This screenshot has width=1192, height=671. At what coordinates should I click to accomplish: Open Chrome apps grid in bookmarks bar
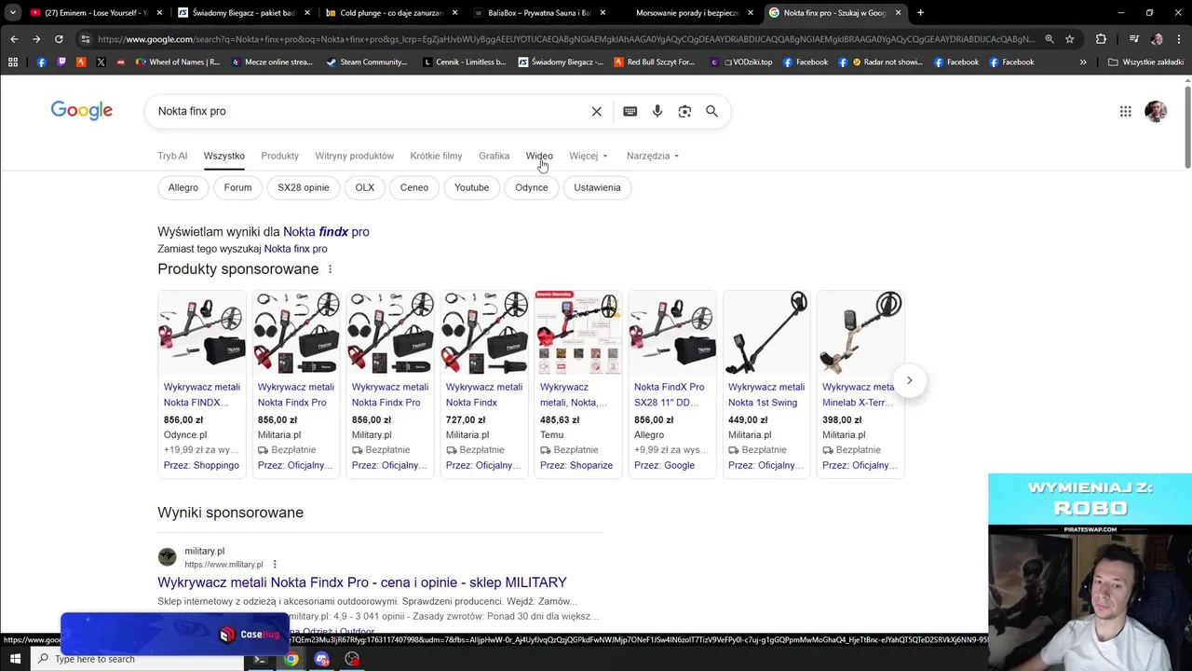pos(13,62)
